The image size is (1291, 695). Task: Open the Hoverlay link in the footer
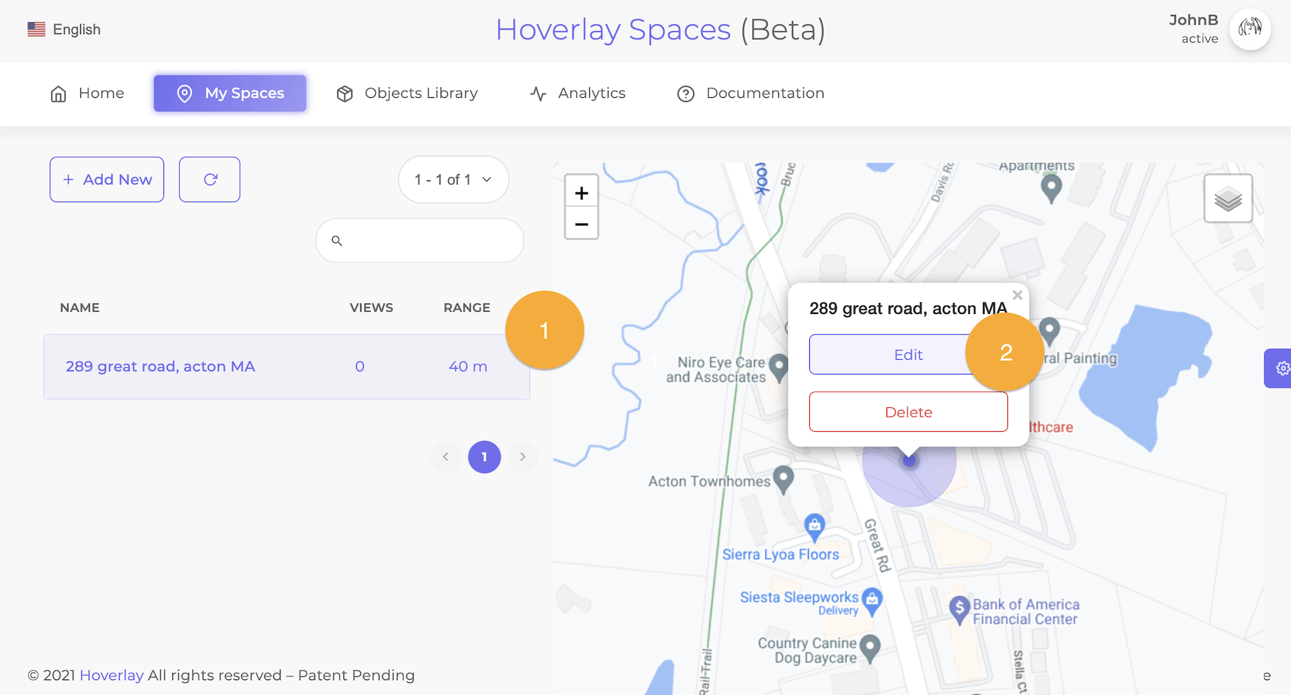[x=111, y=675]
